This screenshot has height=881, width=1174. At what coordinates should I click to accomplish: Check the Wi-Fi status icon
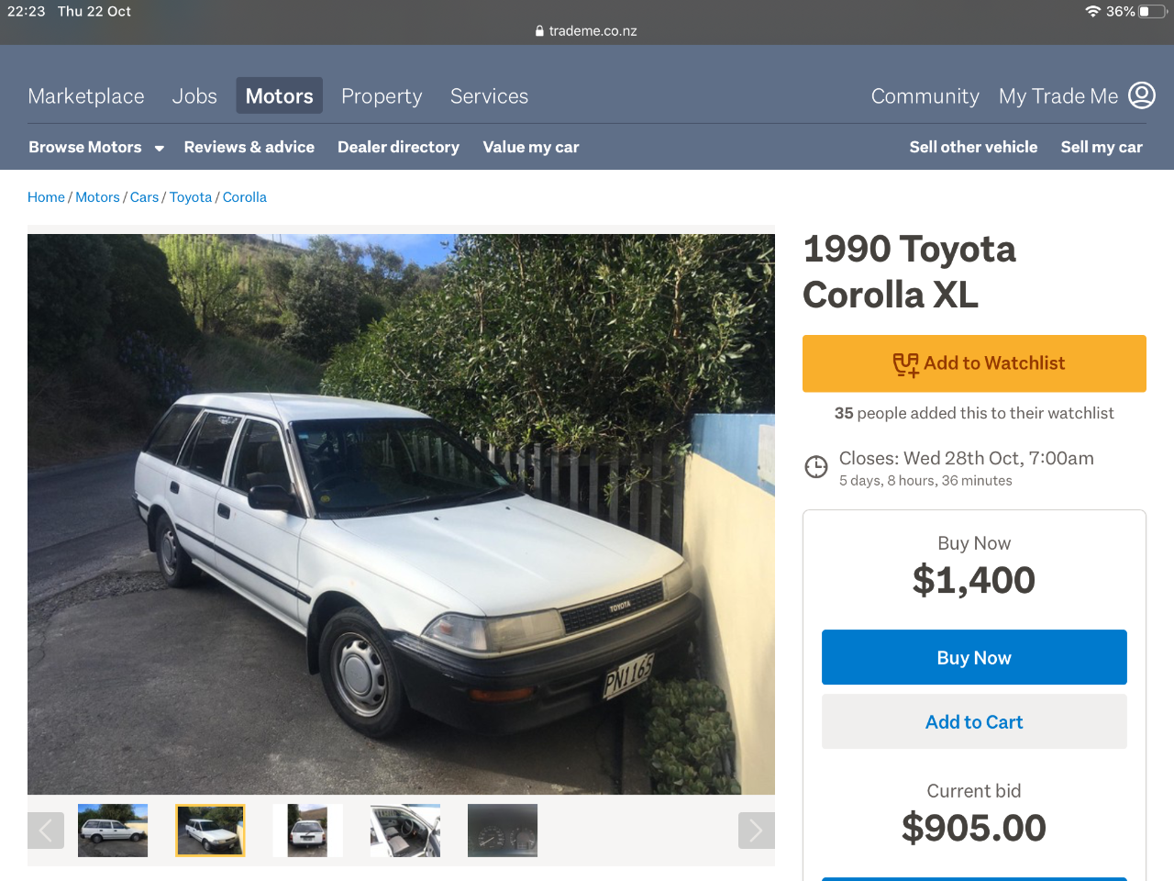pyautogui.click(x=1092, y=11)
